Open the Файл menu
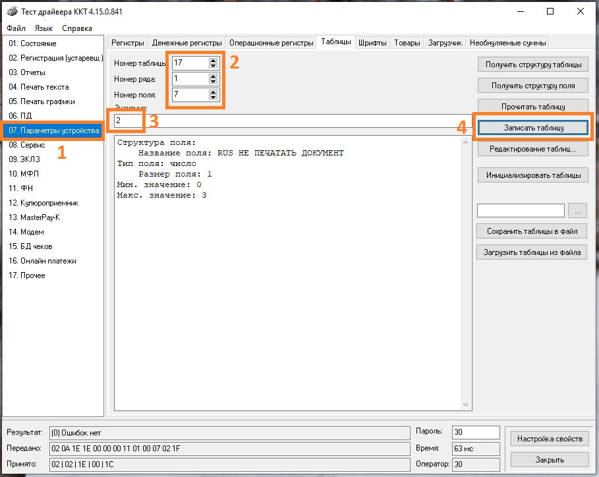Viewport: 599px width, 477px height. 16,28
